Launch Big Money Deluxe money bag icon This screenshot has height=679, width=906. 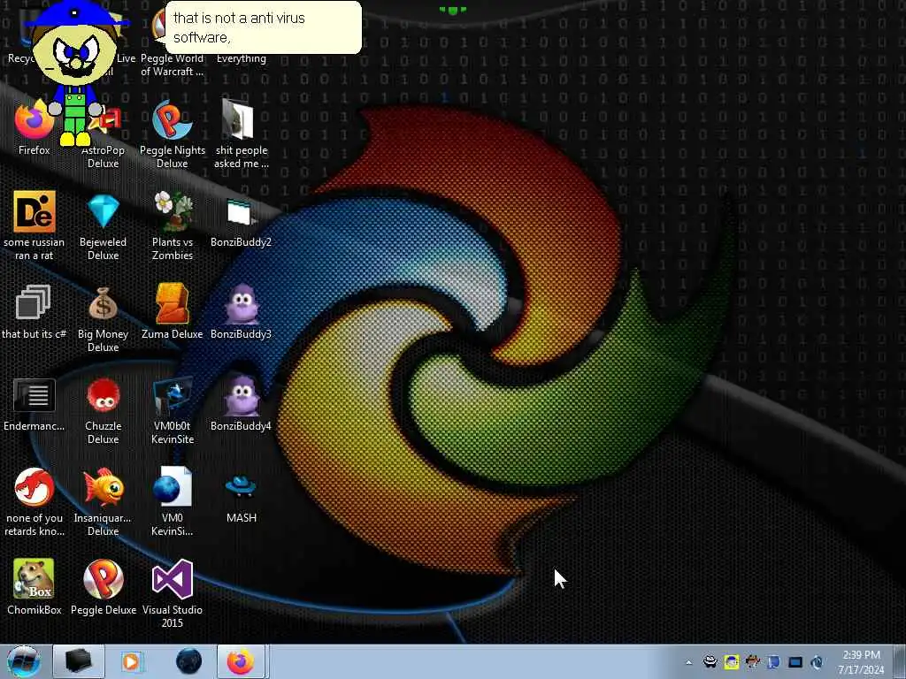pyautogui.click(x=103, y=317)
